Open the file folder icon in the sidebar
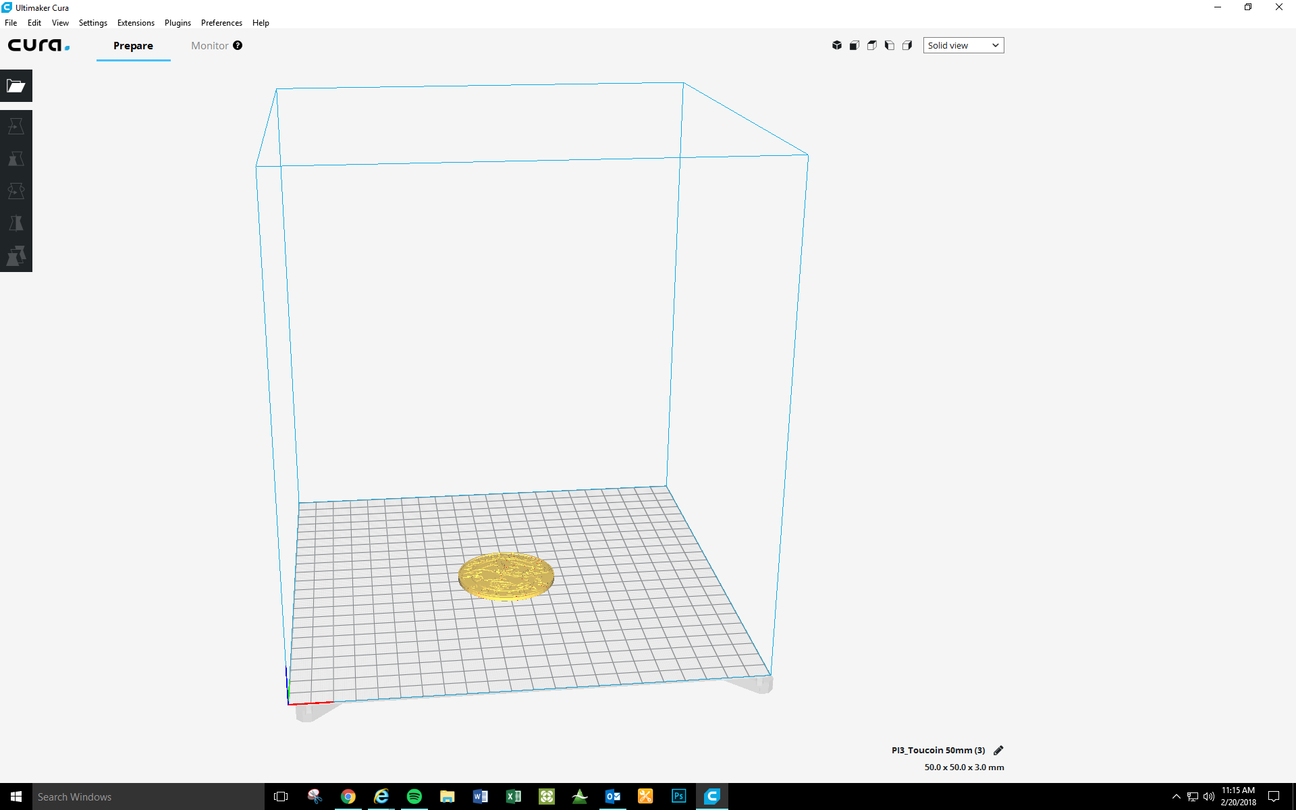 (16, 86)
